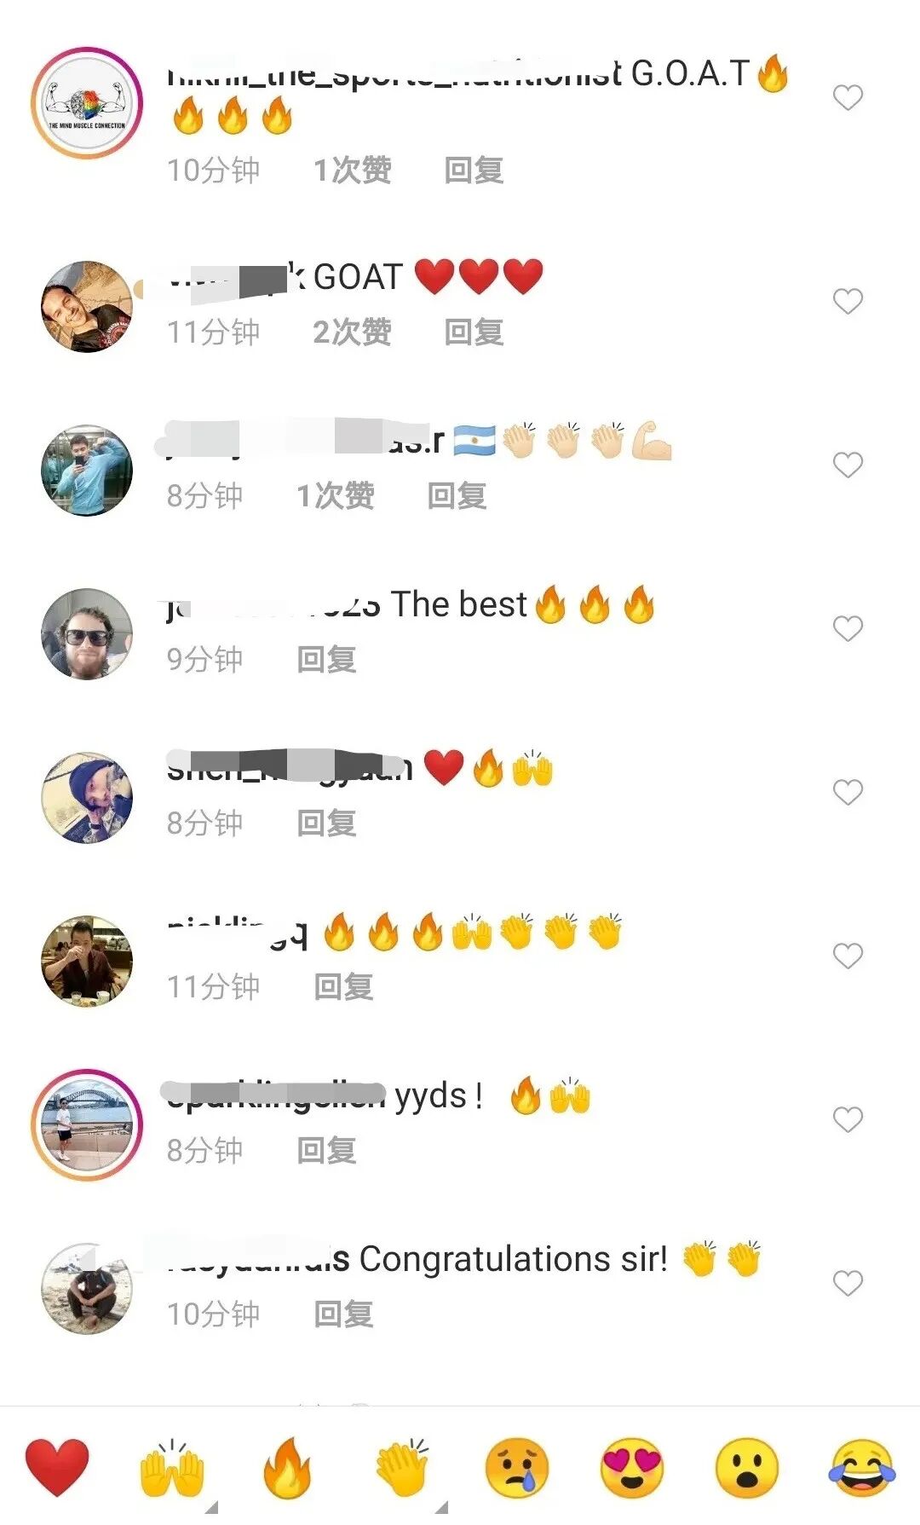The image size is (920, 1525).
Task: Reply to the 'Congratulations sir!' comment
Action: click(343, 1314)
